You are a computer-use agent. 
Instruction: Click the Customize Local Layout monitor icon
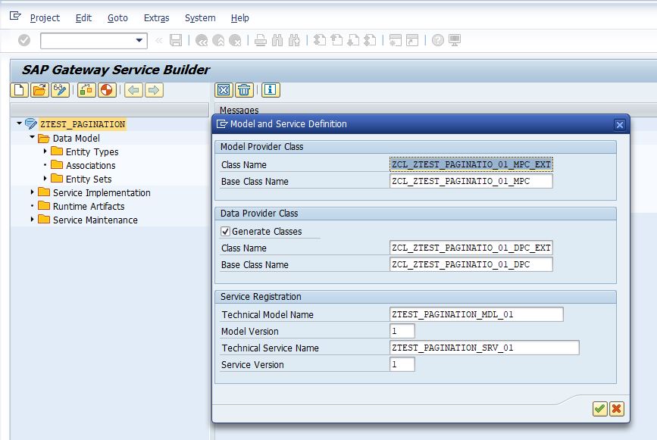click(455, 40)
